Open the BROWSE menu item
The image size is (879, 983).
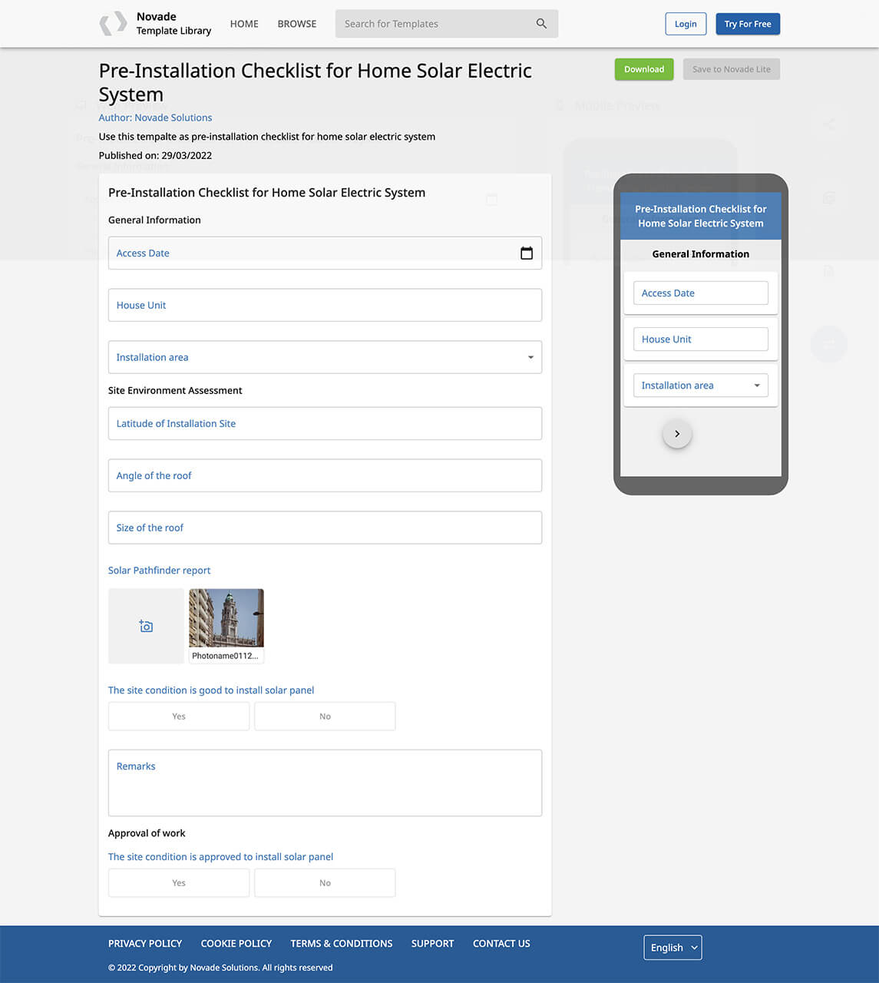(296, 24)
